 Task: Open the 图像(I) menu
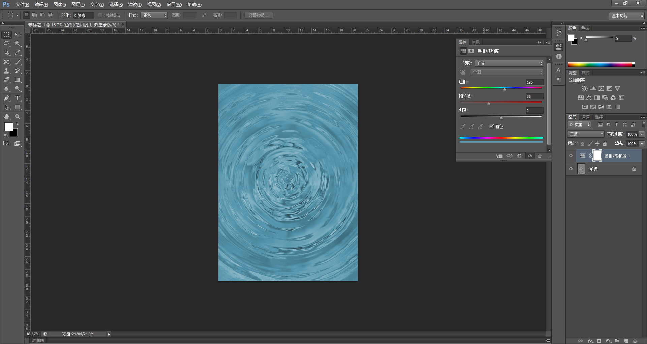click(60, 5)
